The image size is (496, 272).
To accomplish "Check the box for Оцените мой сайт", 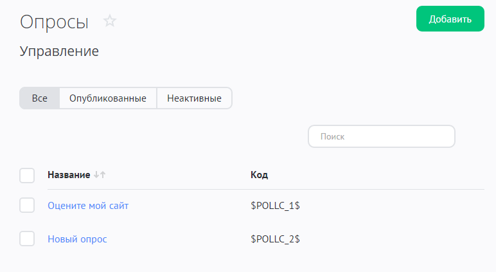I will tap(27, 206).
